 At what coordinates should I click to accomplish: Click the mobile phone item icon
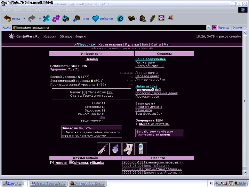point(141,149)
